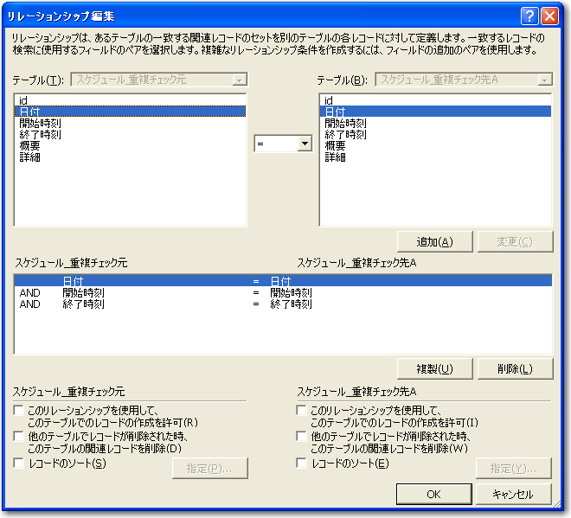This screenshot has width=571, height=518.
Task: Enable record creation checkbox (R) for 重複チェック元
Action: 19,411
